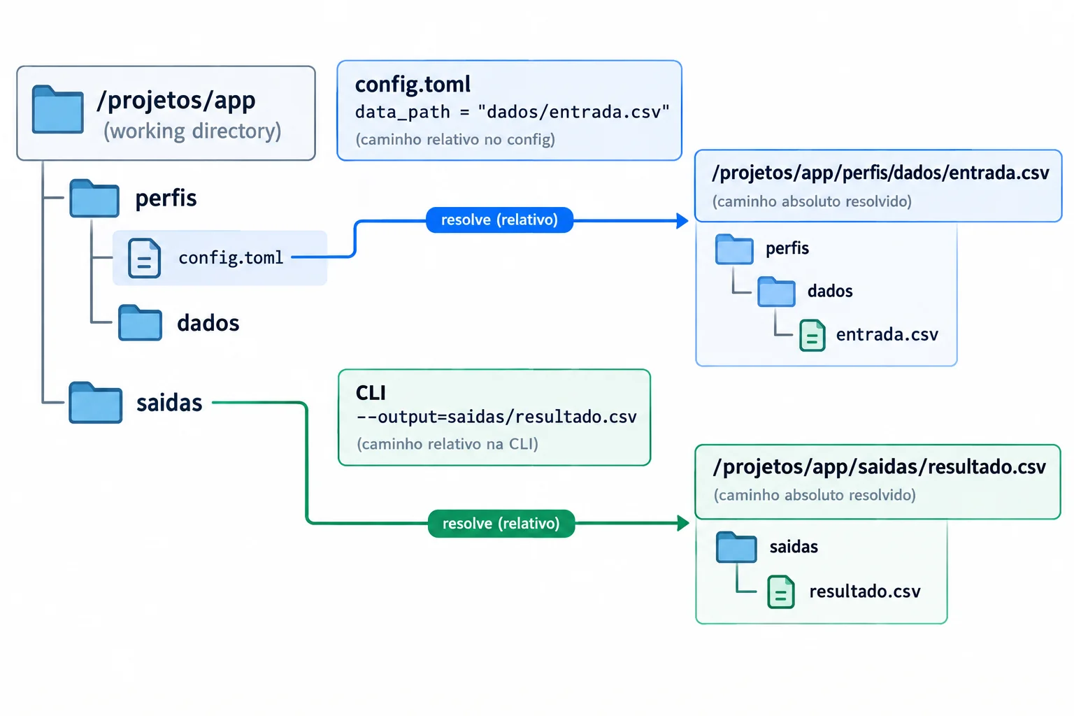Click the perfis folder icon in resolved panel
Viewport: 1074px width, 716px height.
click(734, 249)
